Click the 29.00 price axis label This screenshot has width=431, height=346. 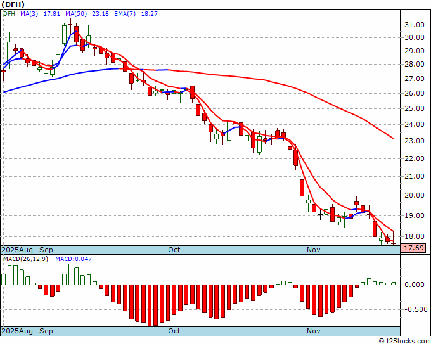[x=415, y=51]
